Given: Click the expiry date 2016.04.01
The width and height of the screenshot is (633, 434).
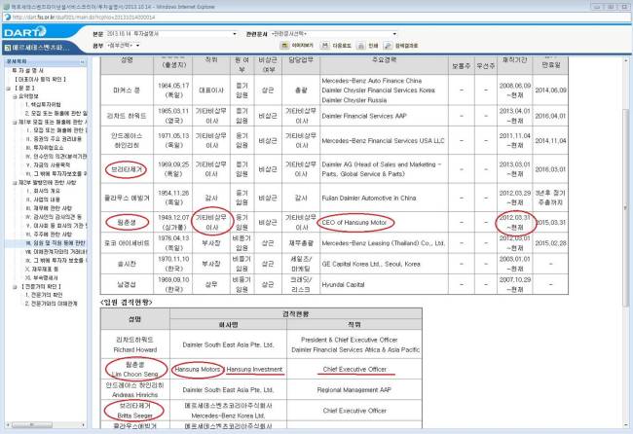Looking at the screenshot, I should click(x=550, y=116).
